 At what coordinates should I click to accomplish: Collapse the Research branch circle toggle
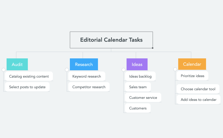tap(67, 70)
